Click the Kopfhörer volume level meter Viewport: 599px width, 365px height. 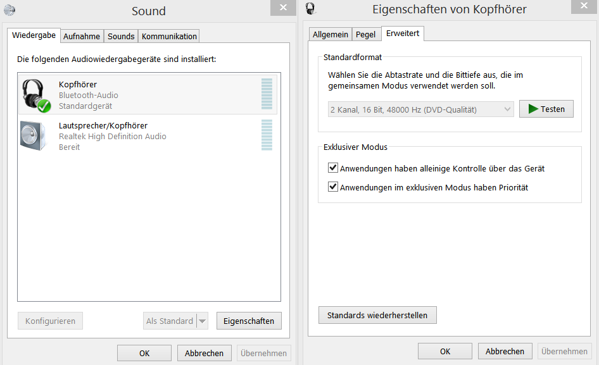pyautogui.click(x=267, y=95)
